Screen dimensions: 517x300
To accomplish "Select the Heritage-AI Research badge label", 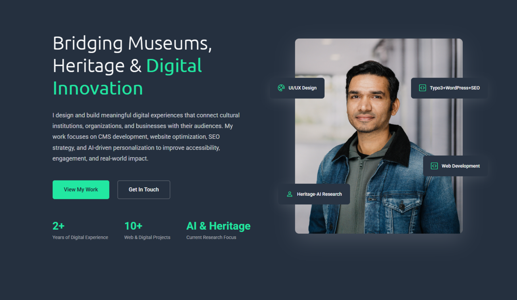I will (319, 194).
